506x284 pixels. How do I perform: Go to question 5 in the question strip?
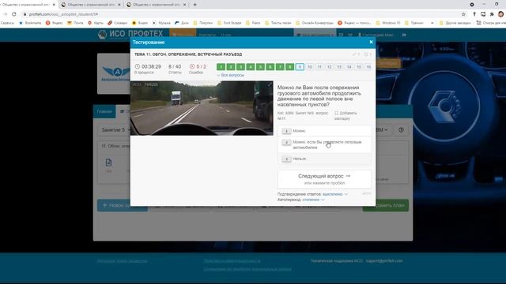[260, 66]
